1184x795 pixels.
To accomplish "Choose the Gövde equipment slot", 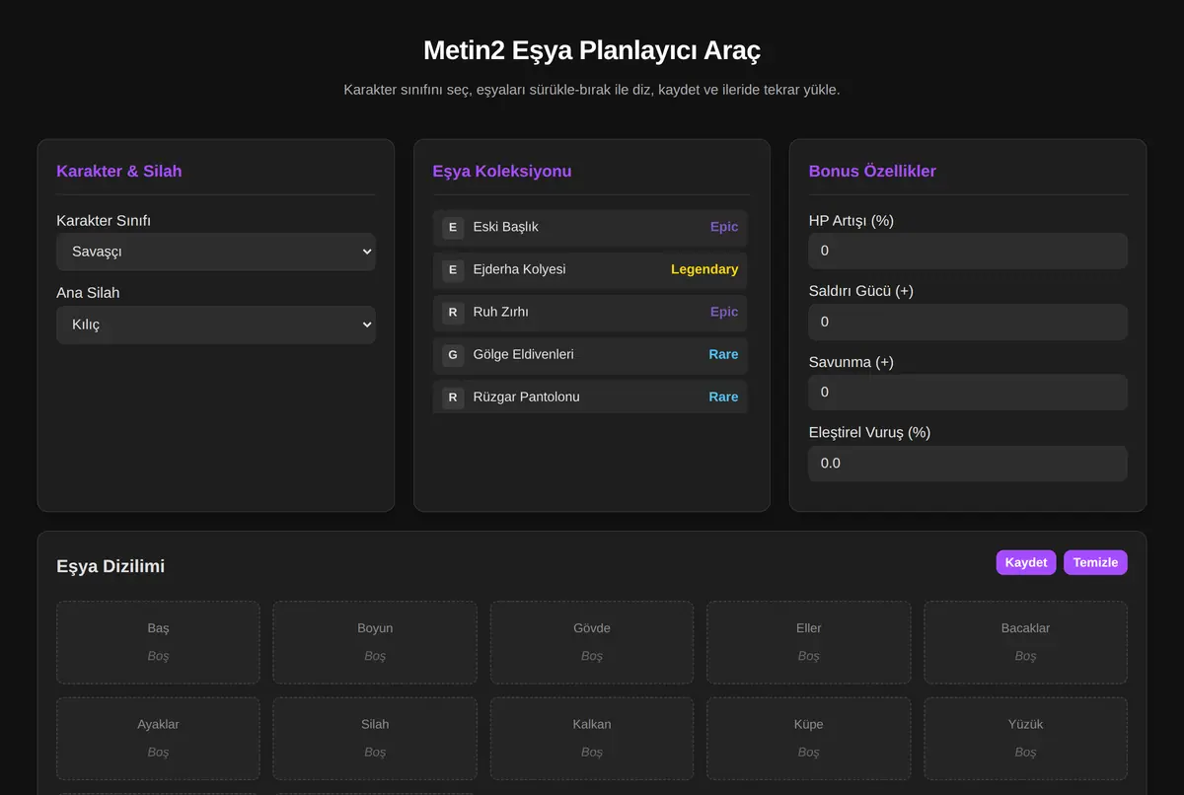I will [x=592, y=642].
